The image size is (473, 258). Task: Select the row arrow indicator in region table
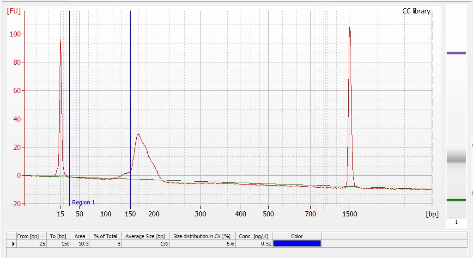pos(13,244)
